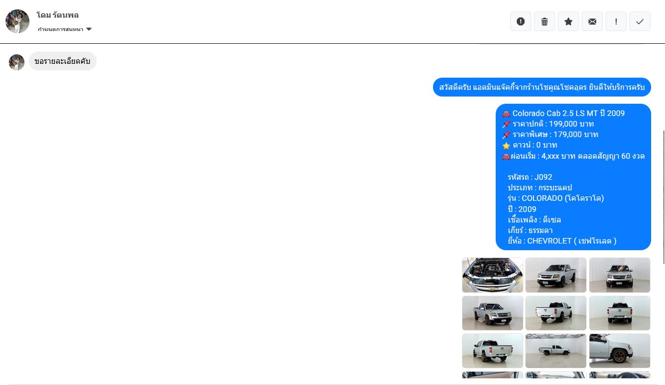Viewport: 665px width, 385px height.
Task: Open the wheel close-up photo thumbnail
Action: (x=619, y=351)
